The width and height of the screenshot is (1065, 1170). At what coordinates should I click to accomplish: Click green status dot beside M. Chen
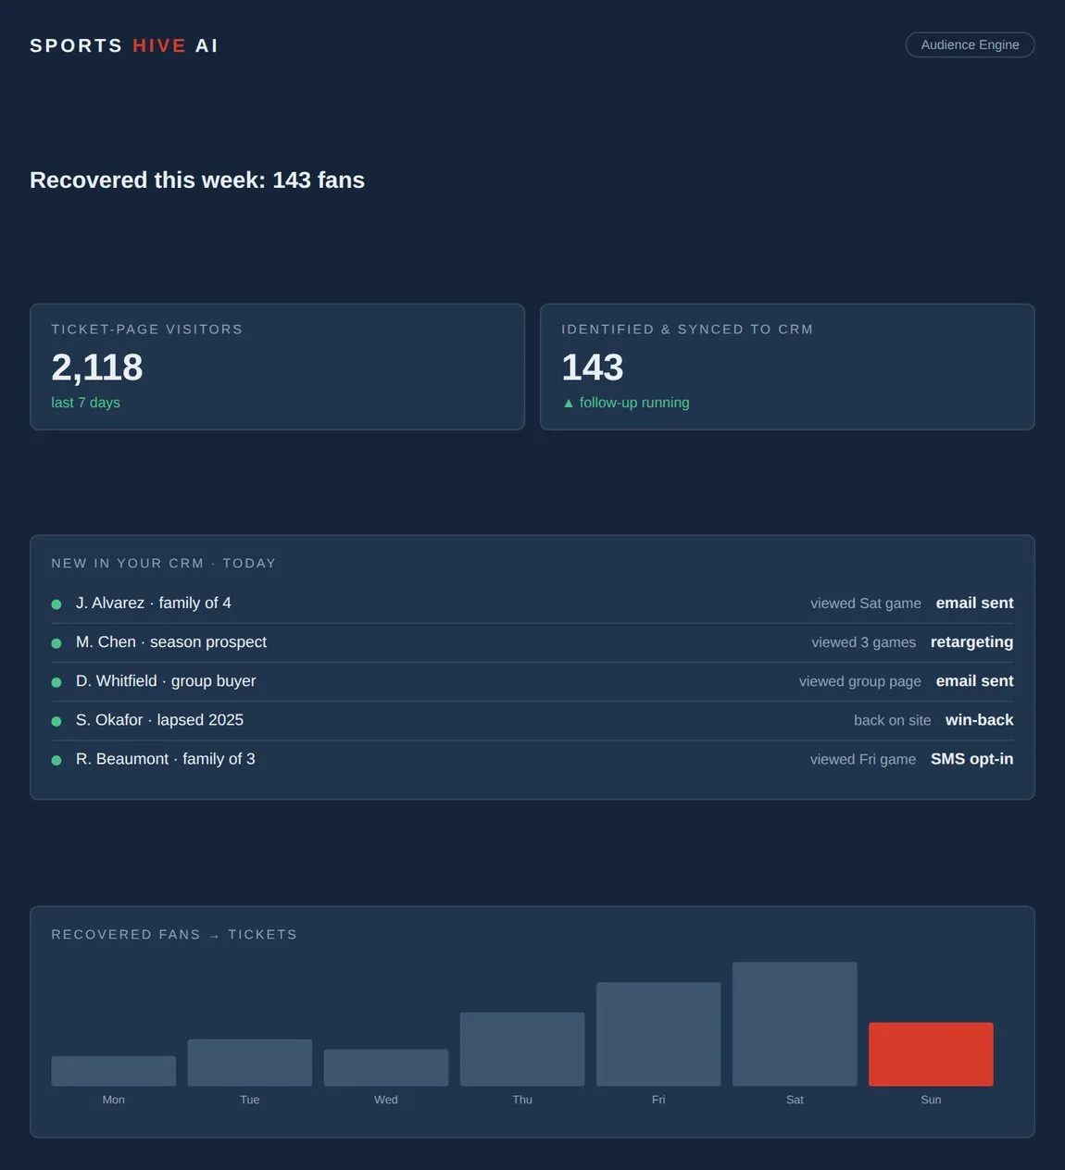pos(56,643)
